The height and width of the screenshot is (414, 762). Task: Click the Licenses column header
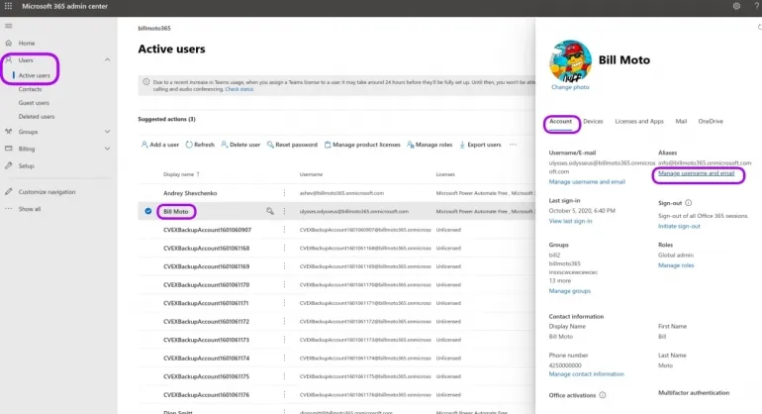pyautogui.click(x=445, y=174)
